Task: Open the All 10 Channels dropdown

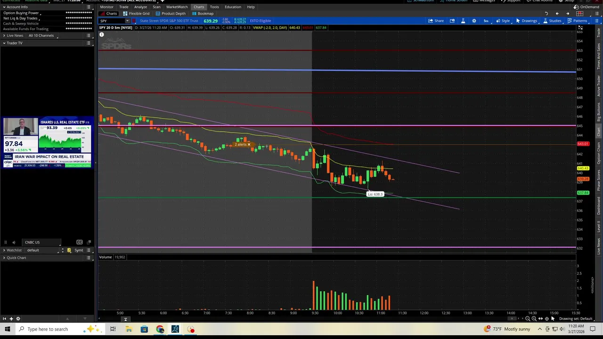Action: coord(43,36)
